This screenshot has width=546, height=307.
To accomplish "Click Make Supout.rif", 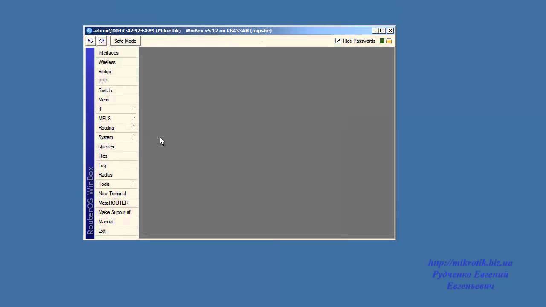I will (x=116, y=212).
